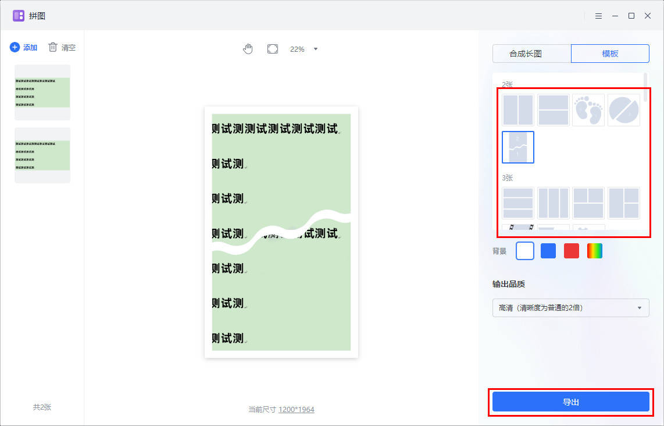664x426 pixels.
Task: Select the second image thumbnail in sidebar
Action: (42, 154)
